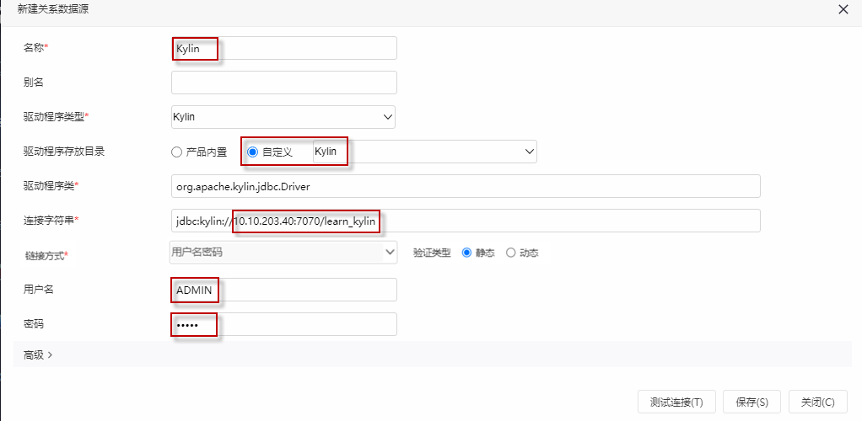Viewport: 862px width, 421px height.
Task: Click the 保存(S) button
Action: pos(752,402)
